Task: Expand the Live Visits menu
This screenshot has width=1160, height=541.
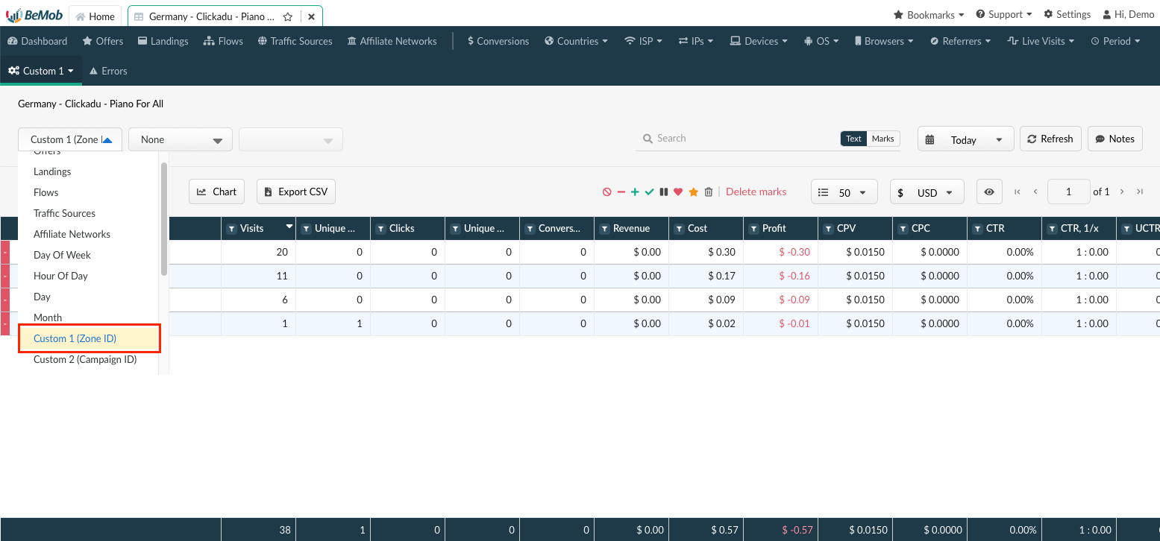Action: pyautogui.click(x=1041, y=41)
